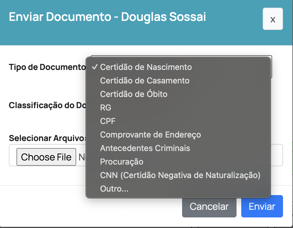Pick Antecedentes Criminais option
Image resolution: width=293 pixels, height=228 pixels.
pos(145,148)
